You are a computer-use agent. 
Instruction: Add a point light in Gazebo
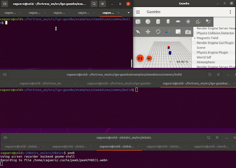pos(188,22)
